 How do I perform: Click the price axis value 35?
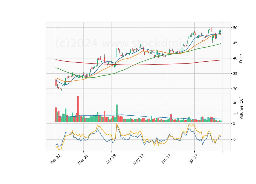(x=235, y=74)
